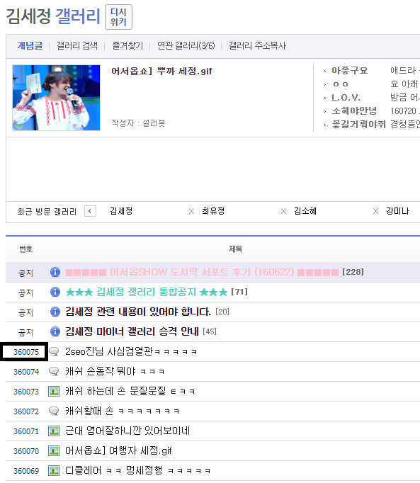Switch to the 개념글 tab
This screenshot has width=420, height=483.
(30, 45)
